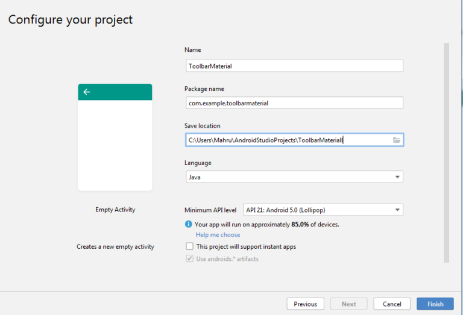Click the Name field containing ToolbarMaterial
This screenshot has width=463, height=315.
tap(293, 66)
